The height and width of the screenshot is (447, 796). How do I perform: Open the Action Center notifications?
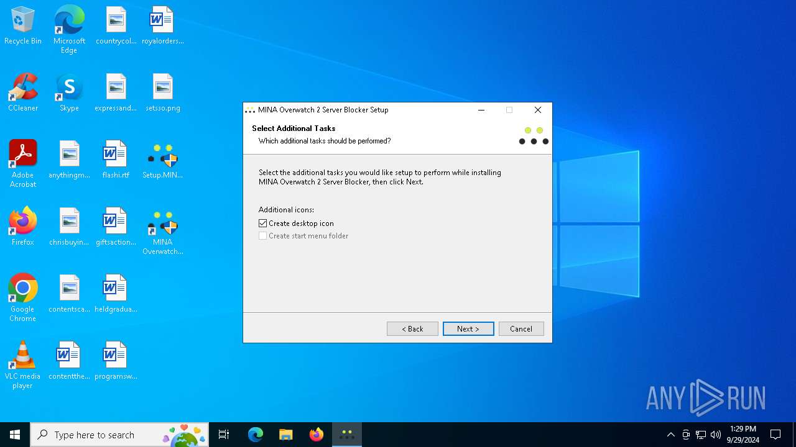coord(775,435)
